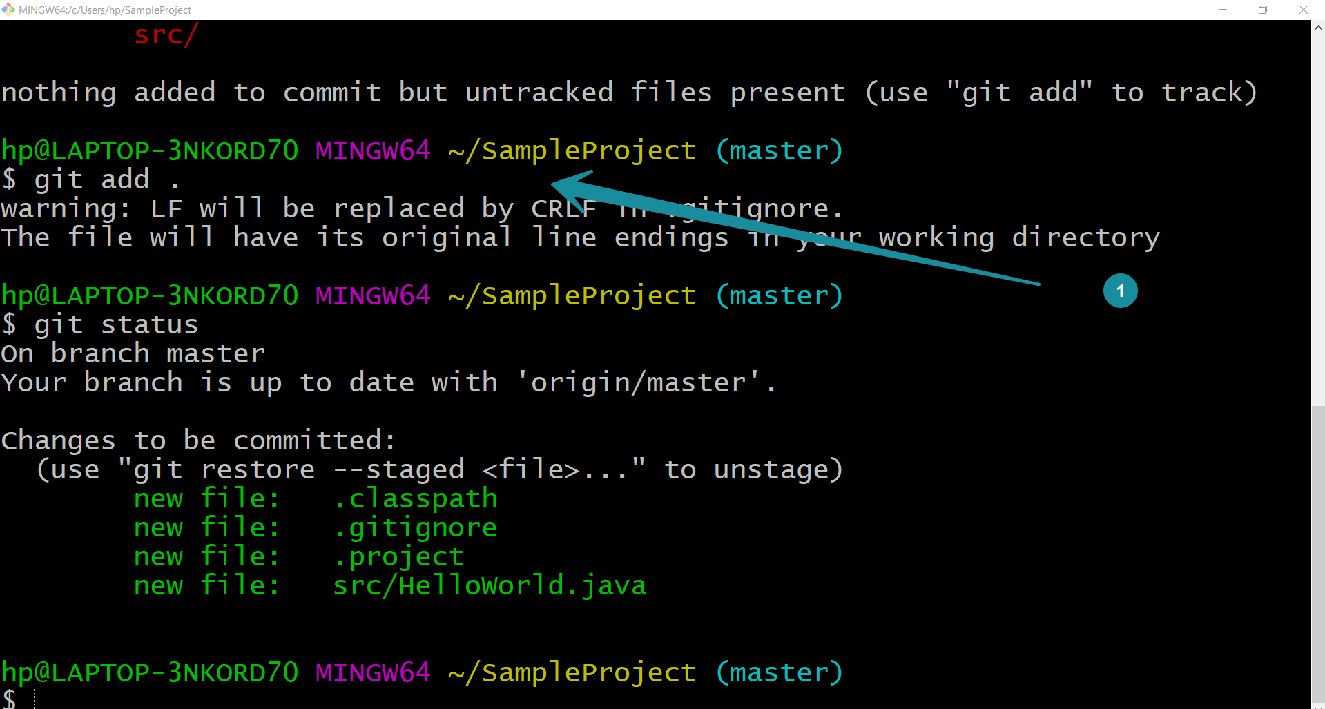Screen dimensions: 1325x709
Task: Click the scrollbar up arrow
Action: 1318,28
